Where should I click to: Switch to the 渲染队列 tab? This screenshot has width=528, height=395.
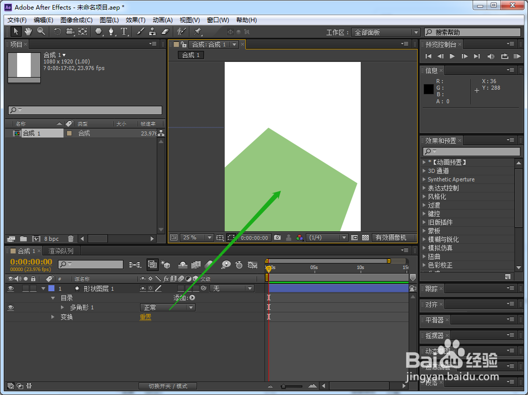(x=61, y=251)
